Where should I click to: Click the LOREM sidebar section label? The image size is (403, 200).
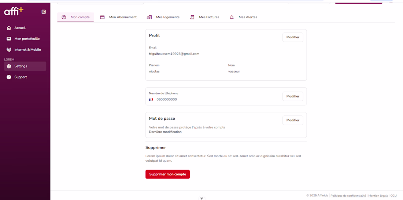(9, 59)
